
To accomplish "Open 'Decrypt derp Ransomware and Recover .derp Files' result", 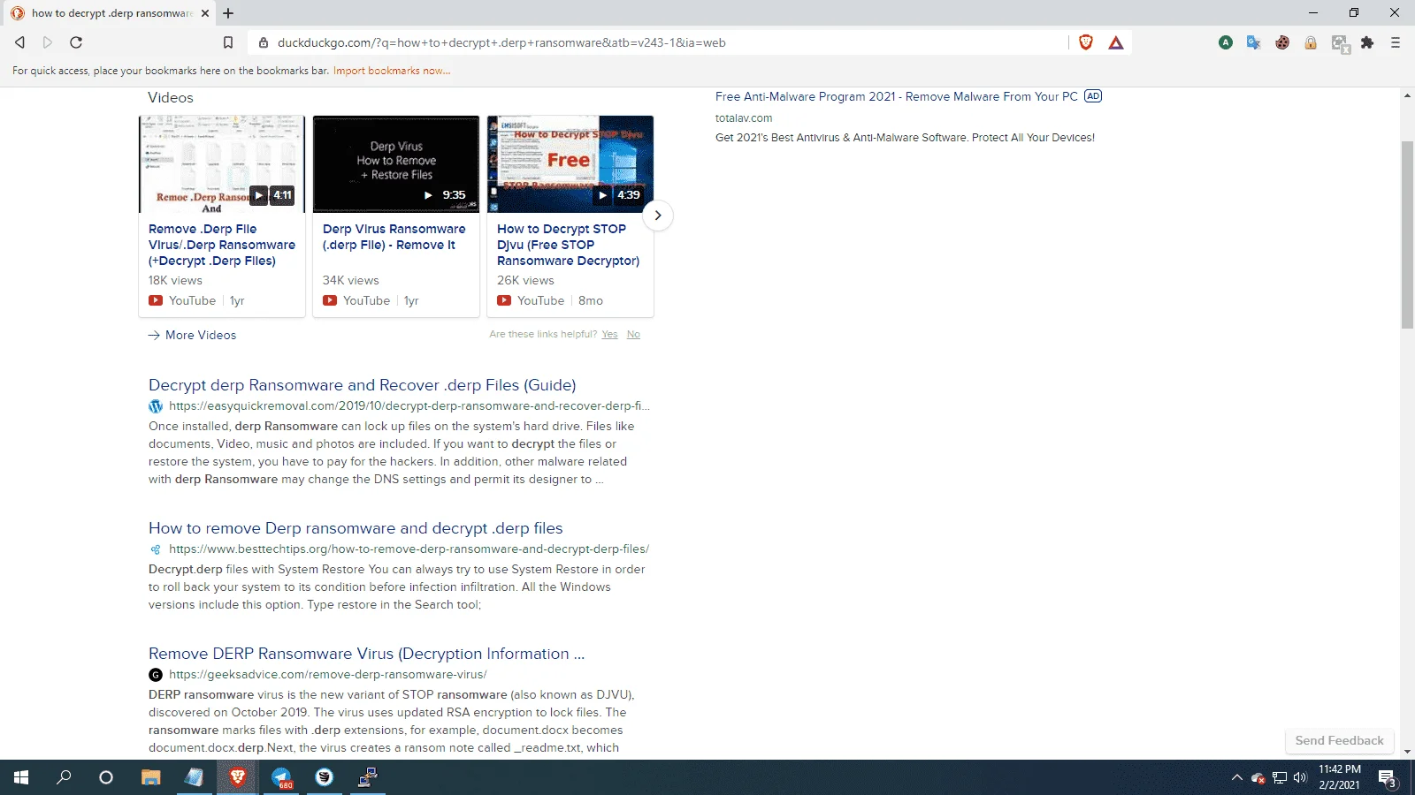I will (x=363, y=385).
